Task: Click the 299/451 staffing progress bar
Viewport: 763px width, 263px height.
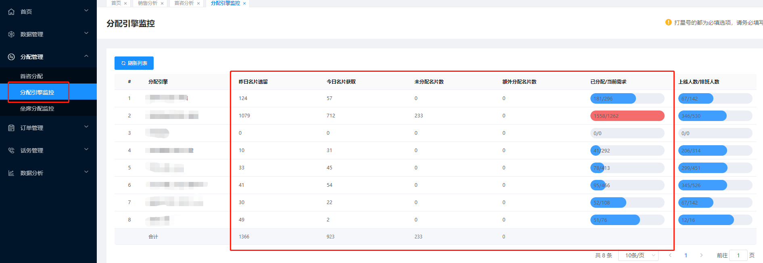Action: (715, 168)
